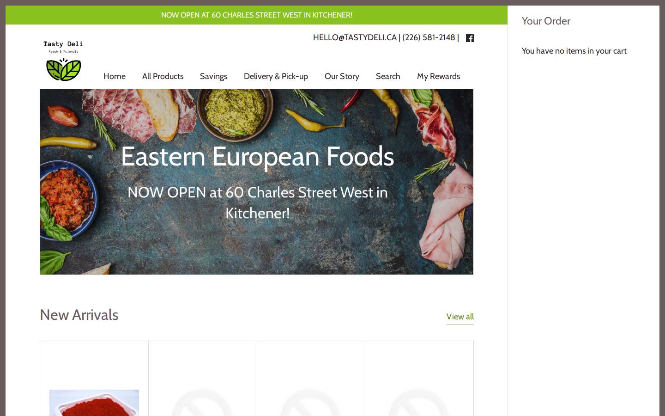Open the first New Arrivals product with red caviar
Screen dimensions: 665x416
coord(94,402)
